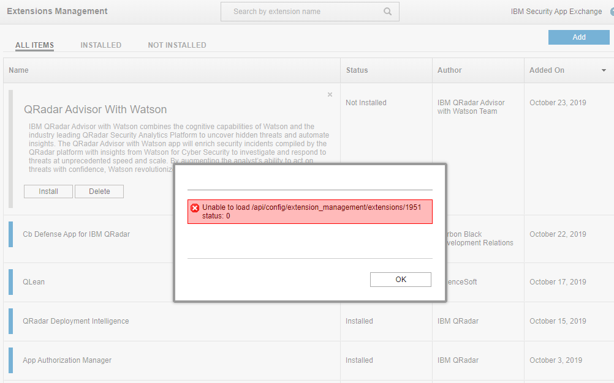Click IBM QRadar author in App Authorization row
Image resolution: width=614 pixels, height=383 pixels.
pyautogui.click(x=458, y=360)
